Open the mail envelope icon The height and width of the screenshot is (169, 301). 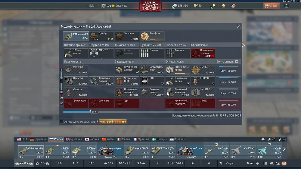(284, 164)
